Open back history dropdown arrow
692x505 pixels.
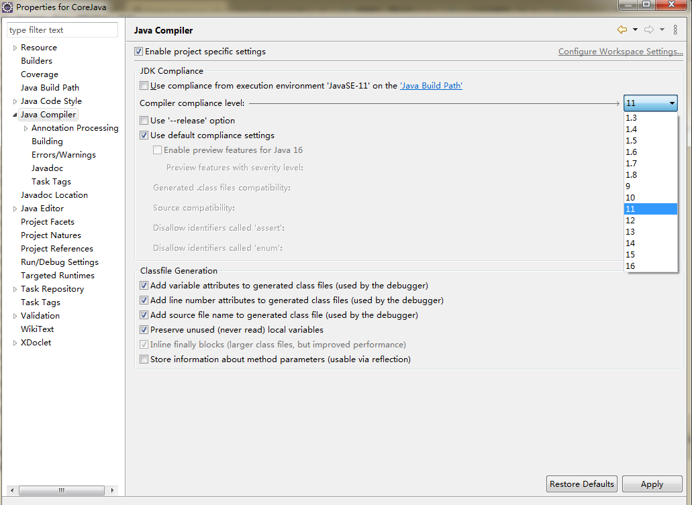[634, 30]
